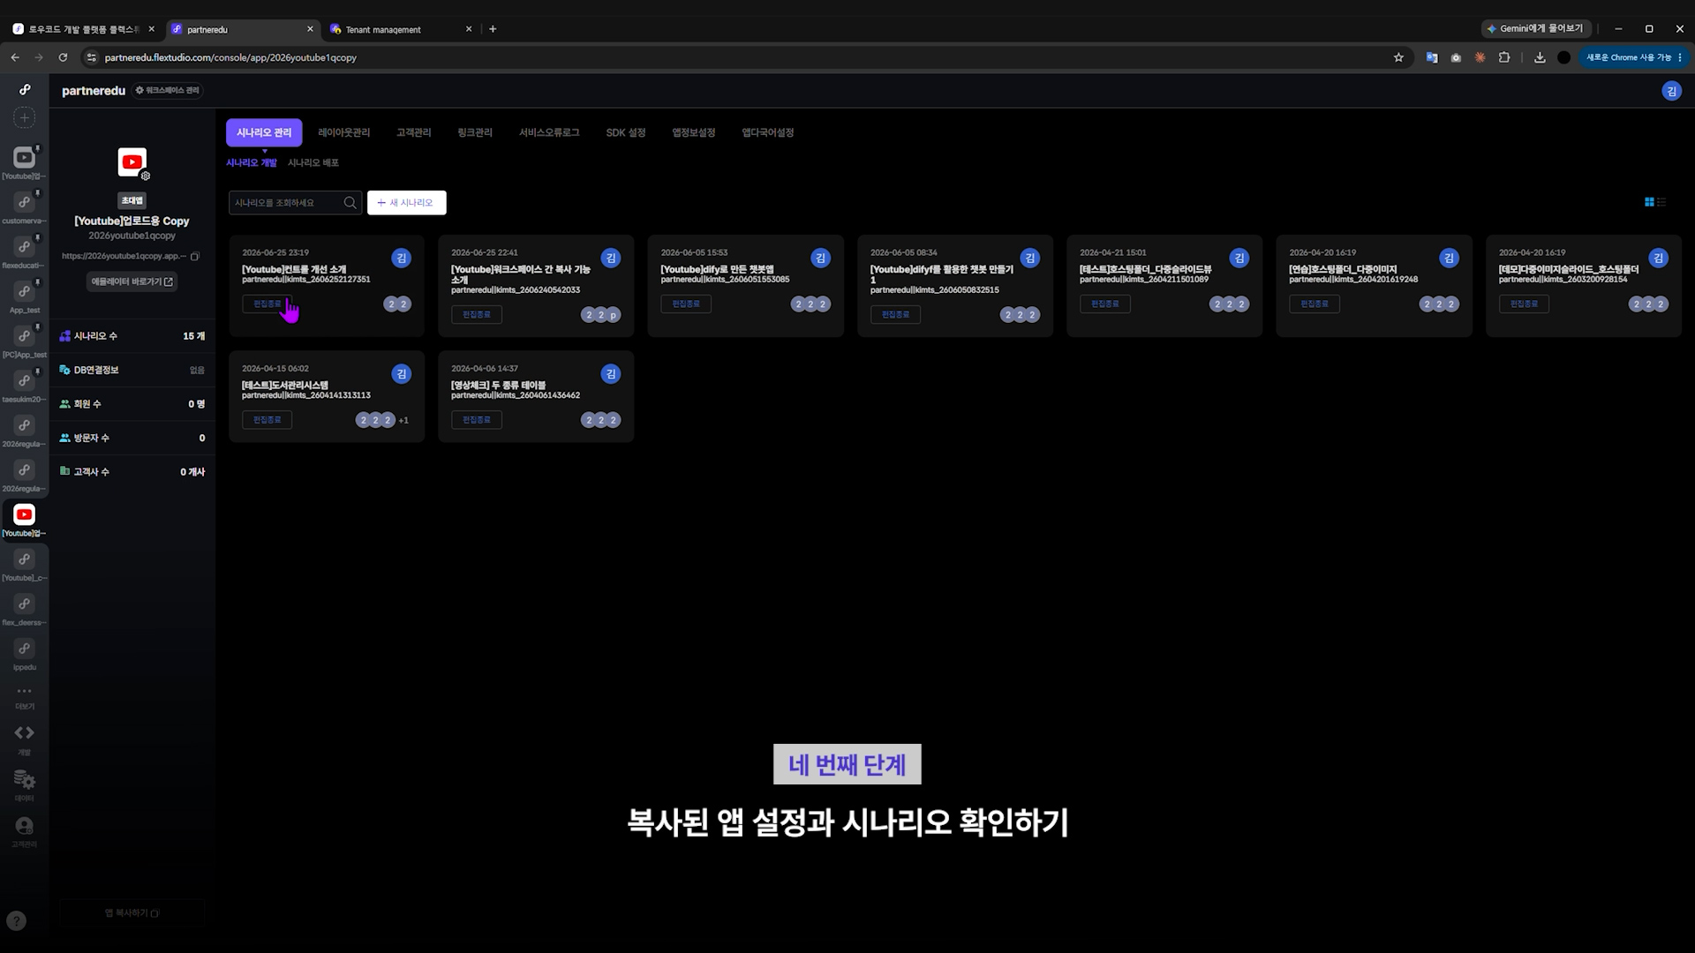The width and height of the screenshot is (1695, 953).
Task: Open the flexeducati app in the sidebar
Action: click(x=25, y=247)
